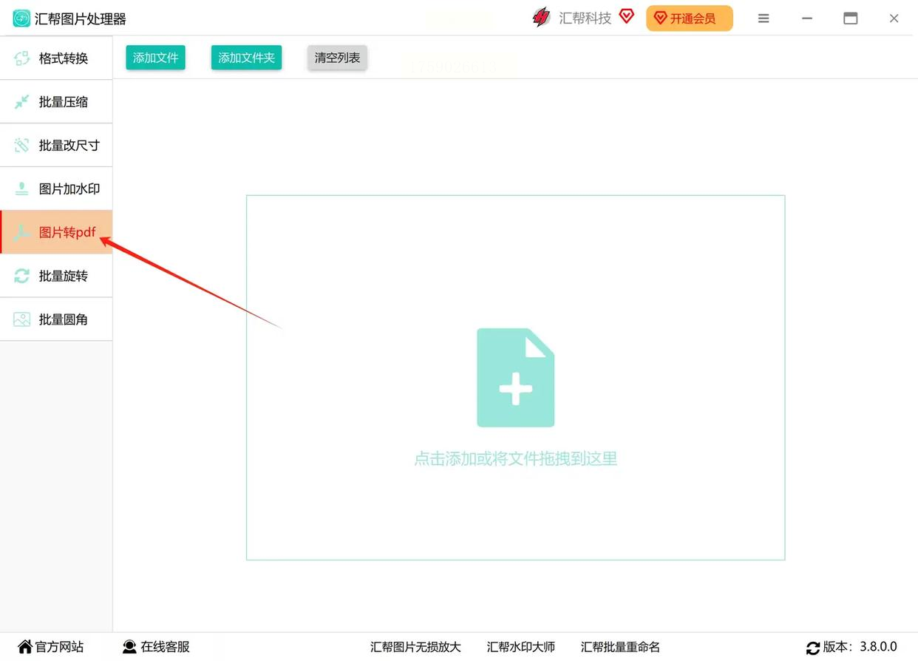Click the 批量改尺寸 resize icon

(x=22, y=146)
